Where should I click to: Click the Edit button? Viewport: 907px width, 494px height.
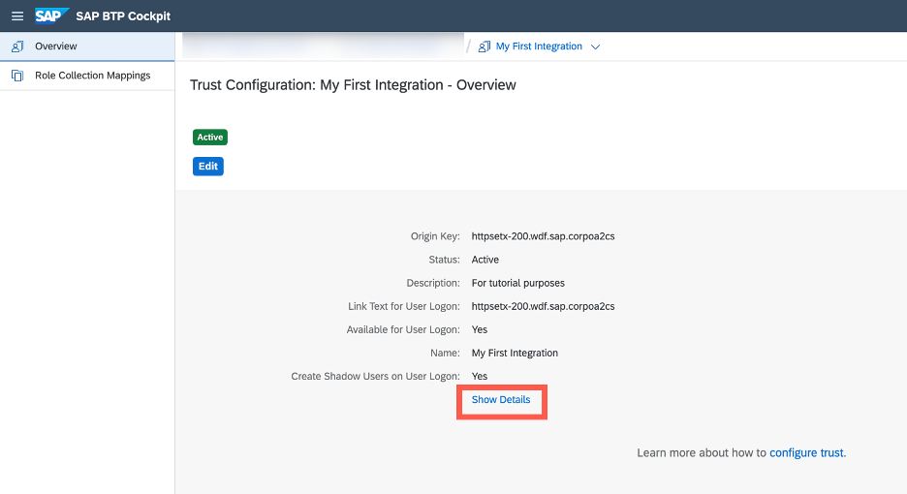pos(208,167)
